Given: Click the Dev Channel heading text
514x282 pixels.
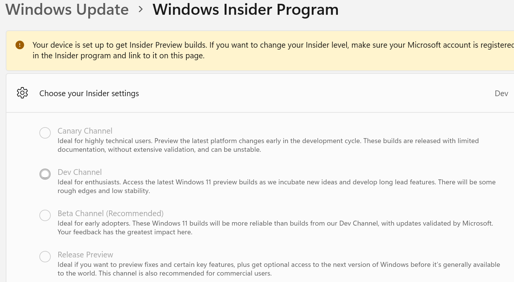Looking at the screenshot, I should 80,172.
